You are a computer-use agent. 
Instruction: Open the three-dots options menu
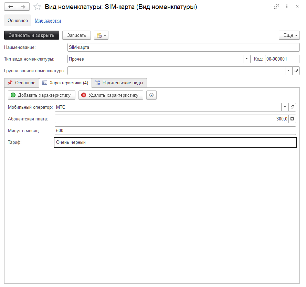[287, 7]
